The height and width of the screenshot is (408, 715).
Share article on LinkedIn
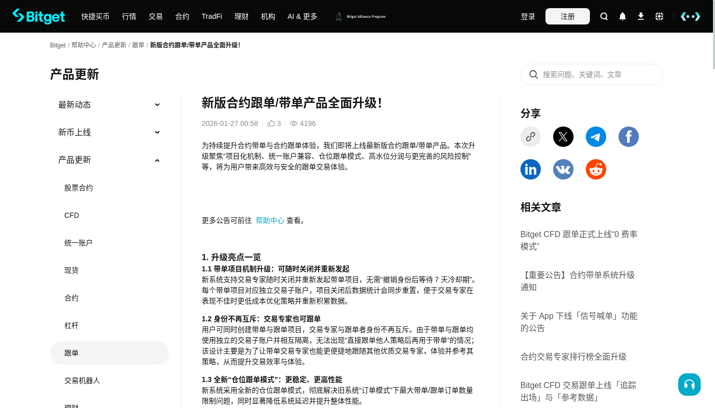coord(531,169)
